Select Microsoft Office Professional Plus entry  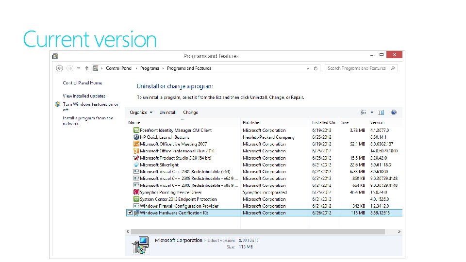[x=177, y=151]
